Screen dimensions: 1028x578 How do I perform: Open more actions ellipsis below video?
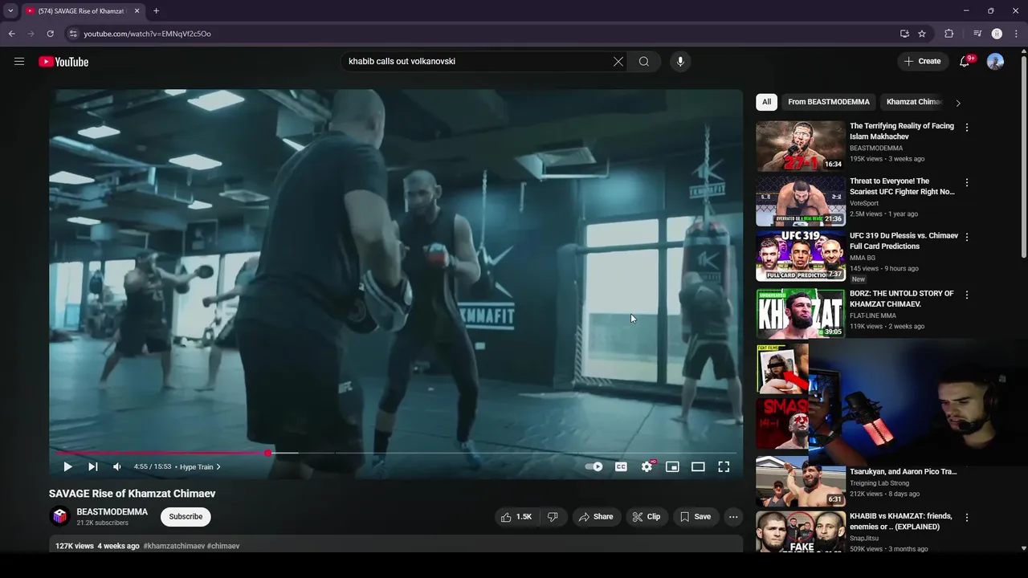(x=733, y=517)
